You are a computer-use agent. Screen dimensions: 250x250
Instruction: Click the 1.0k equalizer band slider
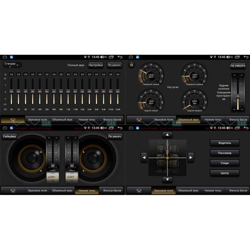[x=68, y=91]
